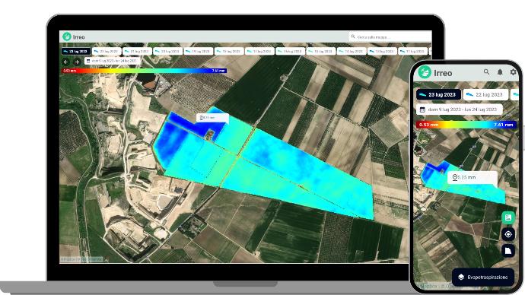The image size is (525, 295).
Task: Tap the green satellite image button on phone
Action: click(x=508, y=217)
